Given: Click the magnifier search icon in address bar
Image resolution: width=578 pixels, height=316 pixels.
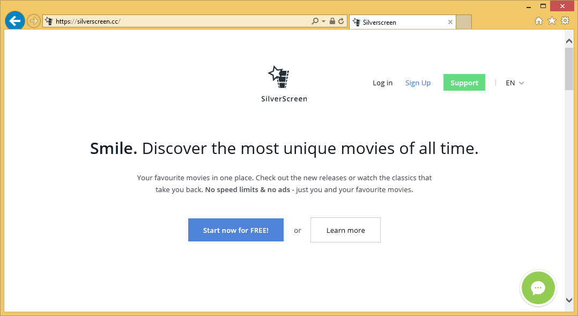Looking at the screenshot, I should [315, 21].
